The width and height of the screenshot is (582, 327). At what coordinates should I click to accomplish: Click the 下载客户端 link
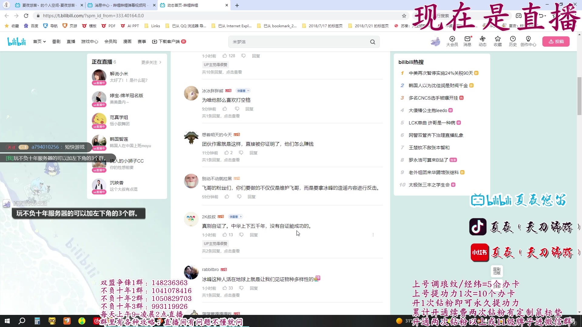tap(169, 41)
